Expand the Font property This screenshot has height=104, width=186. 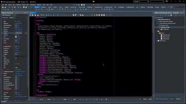tap(3, 56)
